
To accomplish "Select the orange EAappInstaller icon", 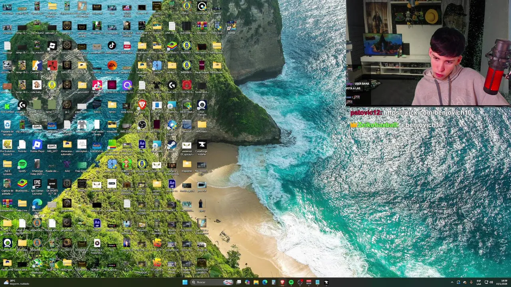I will coord(112,67).
